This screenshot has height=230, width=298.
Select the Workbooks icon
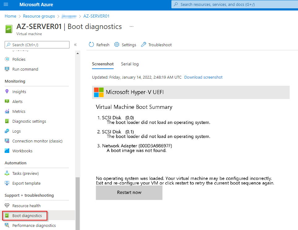tap(7, 150)
